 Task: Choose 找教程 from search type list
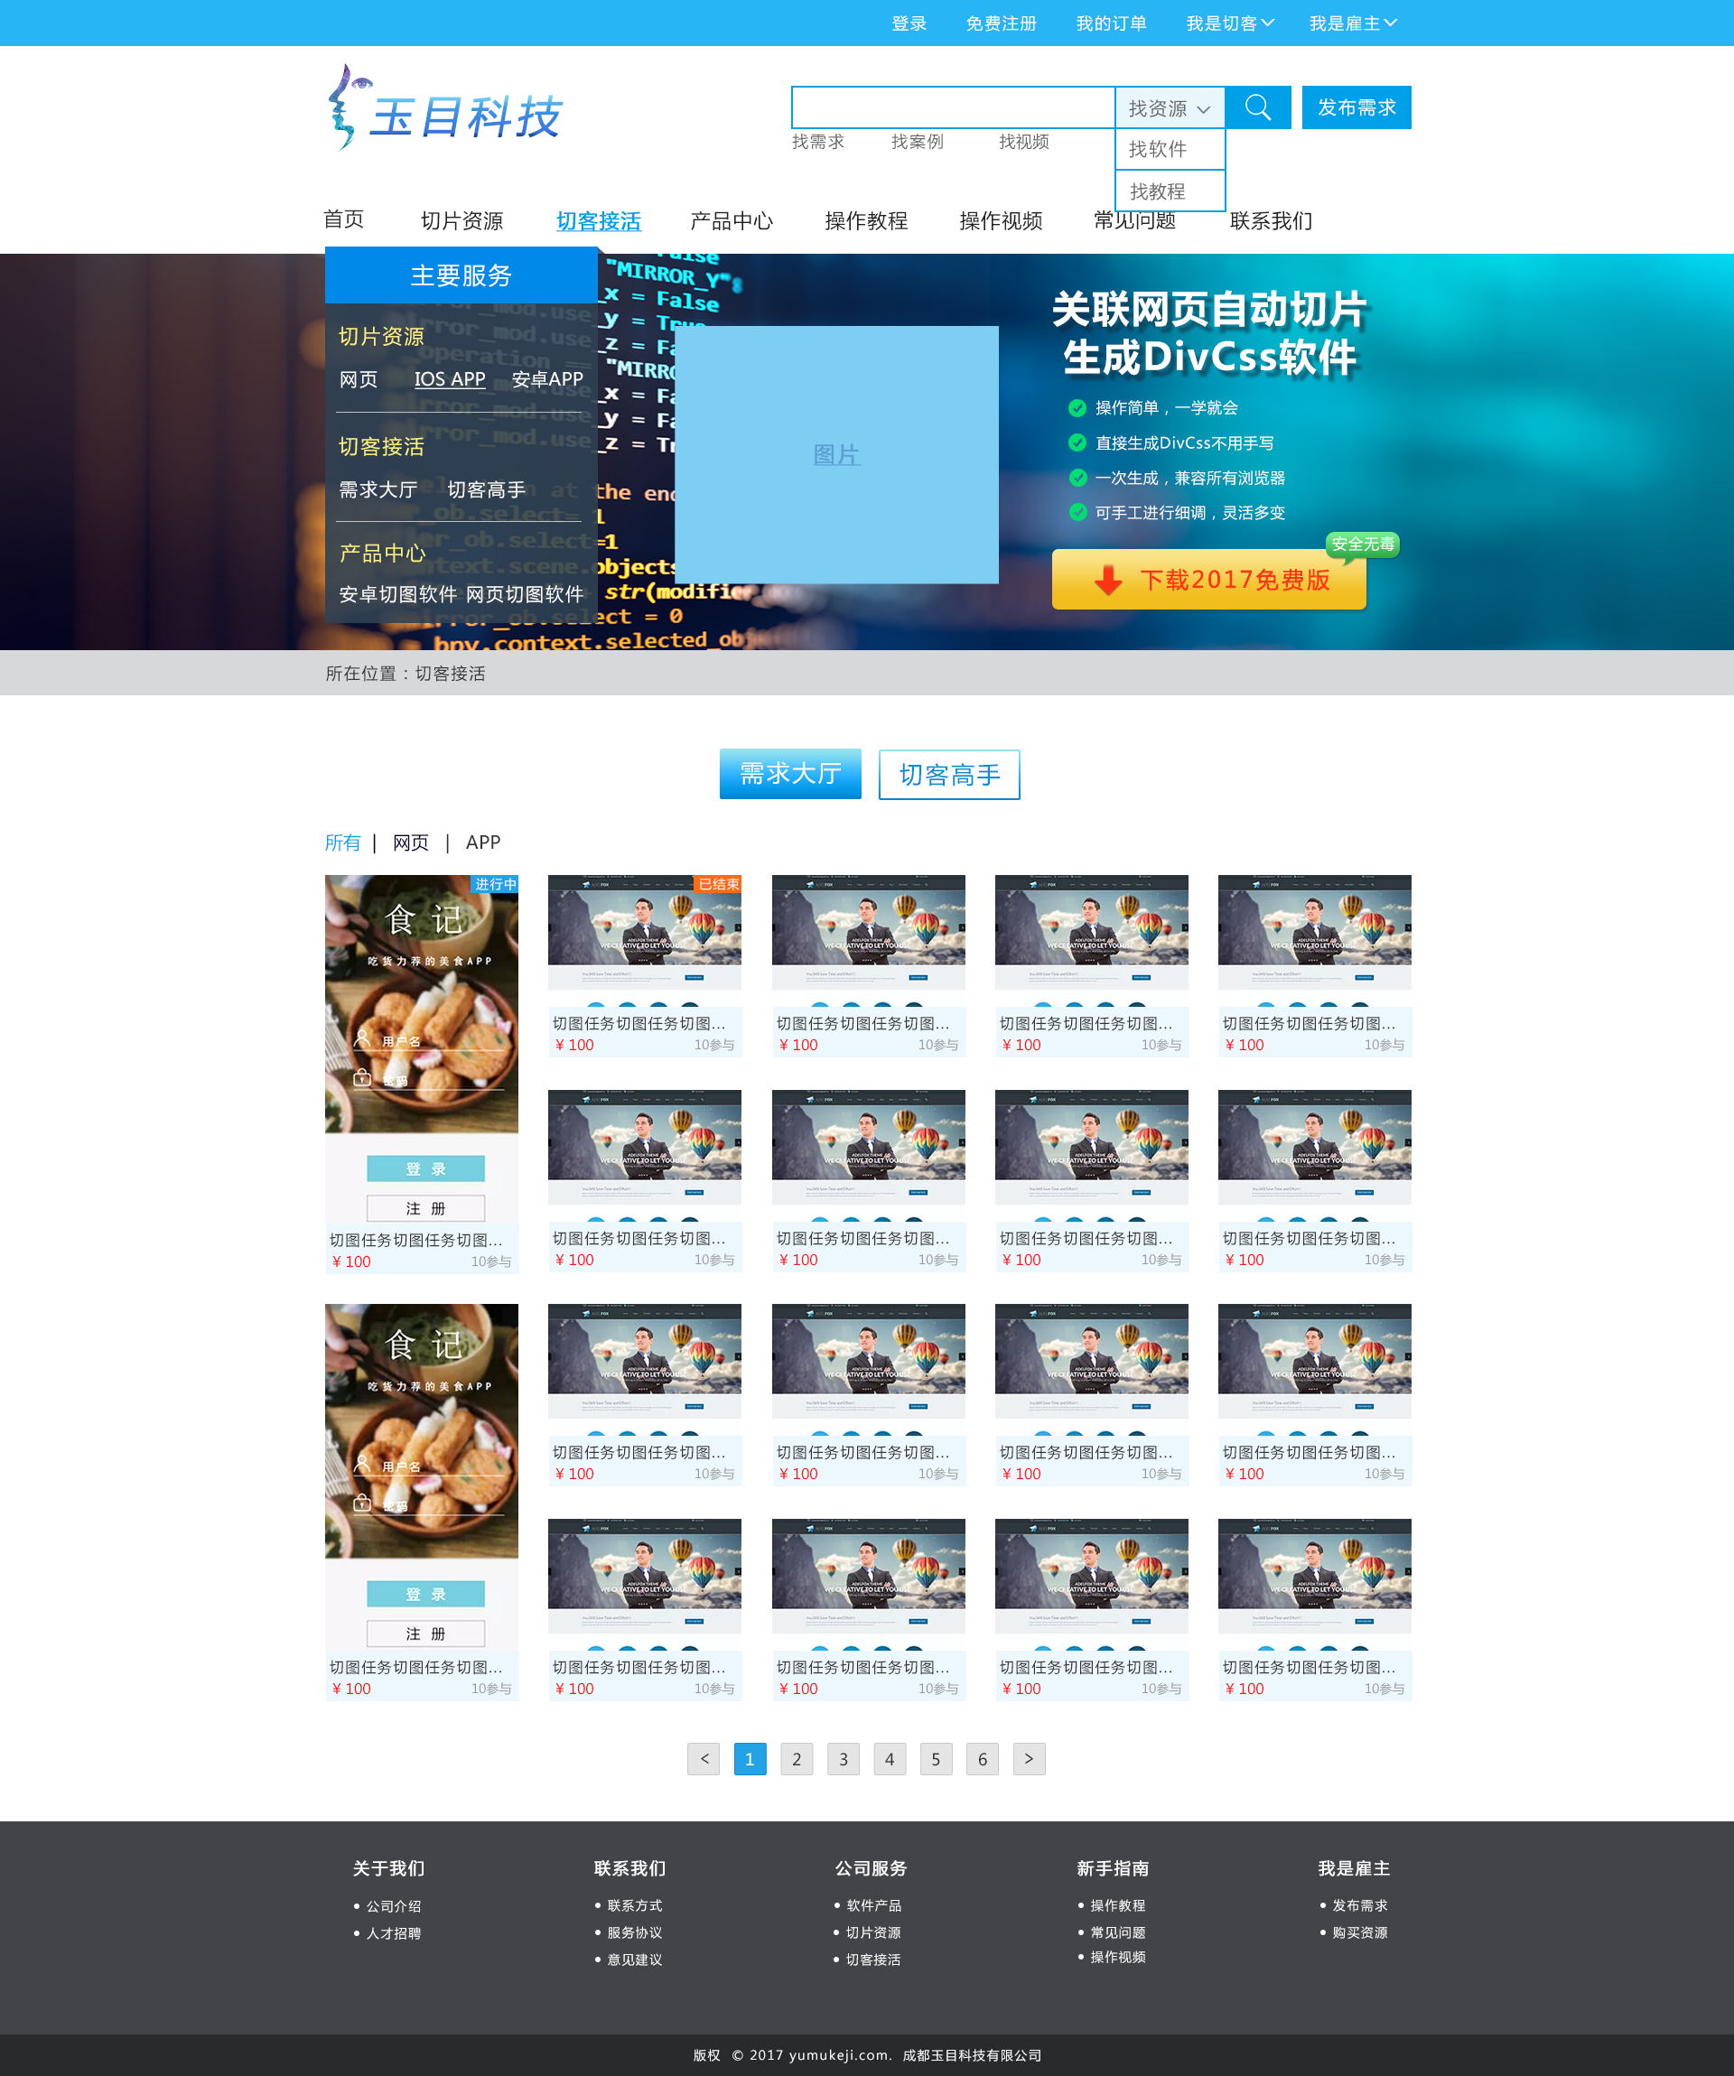click(x=1170, y=191)
